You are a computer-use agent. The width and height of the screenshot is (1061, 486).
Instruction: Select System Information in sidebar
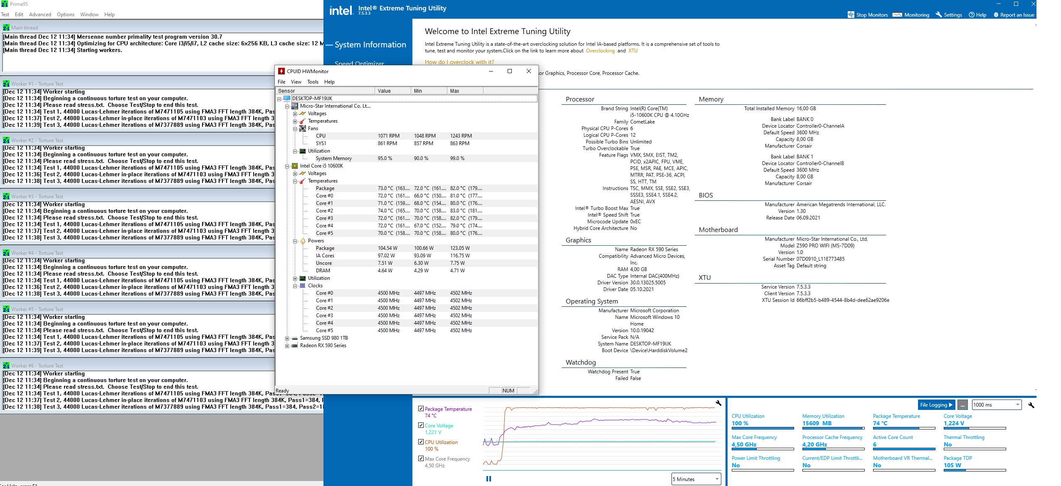[370, 45]
